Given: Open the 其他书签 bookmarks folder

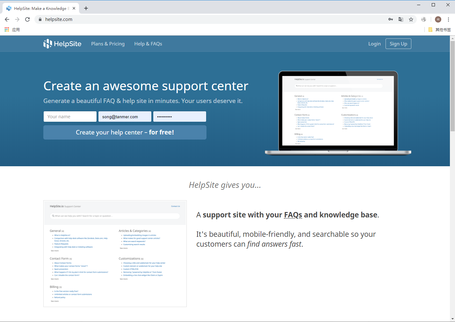Looking at the screenshot, I should (440, 30).
